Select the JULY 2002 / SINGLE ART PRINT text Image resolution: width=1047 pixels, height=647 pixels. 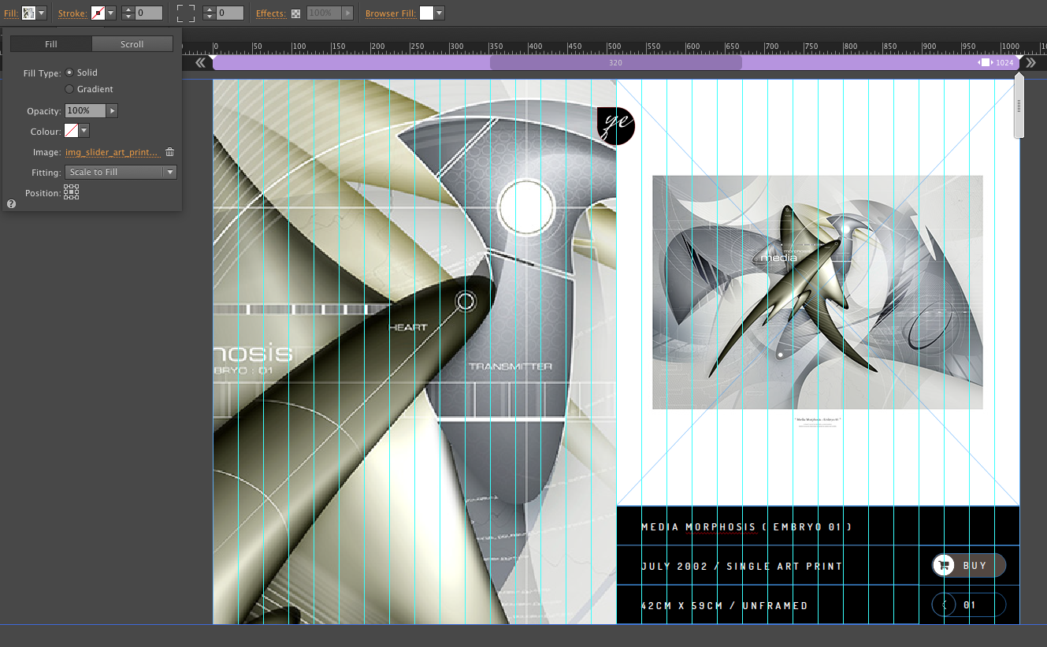click(742, 567)
